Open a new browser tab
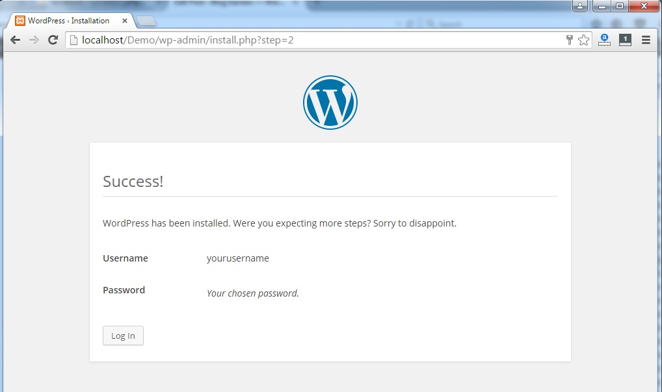Screen dimensions: 662x392 146,21
